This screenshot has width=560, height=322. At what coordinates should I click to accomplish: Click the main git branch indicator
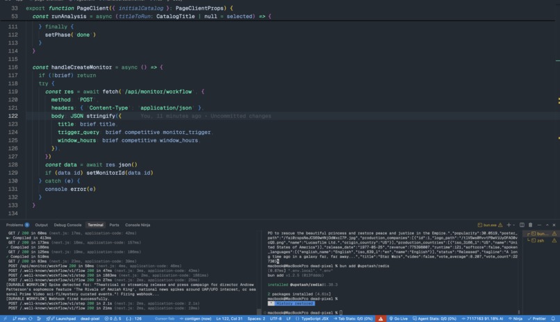point(19,319)
